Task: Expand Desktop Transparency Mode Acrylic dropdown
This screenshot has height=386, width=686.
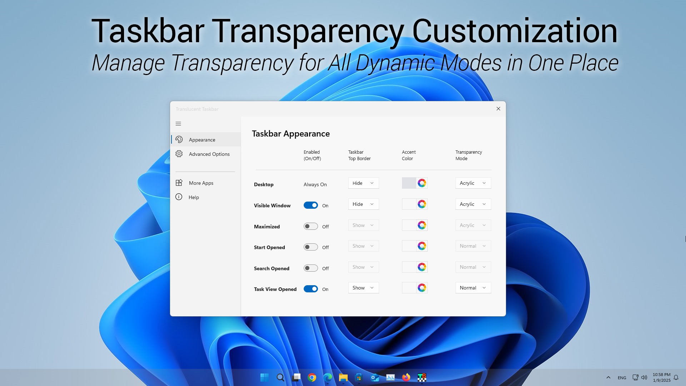Action: point(473,183)
